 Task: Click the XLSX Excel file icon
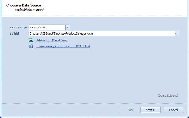click(x=31, y=40)
